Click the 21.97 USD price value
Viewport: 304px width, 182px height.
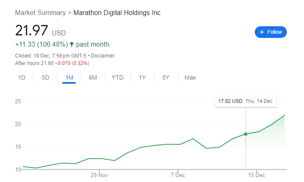click(31, 31)
